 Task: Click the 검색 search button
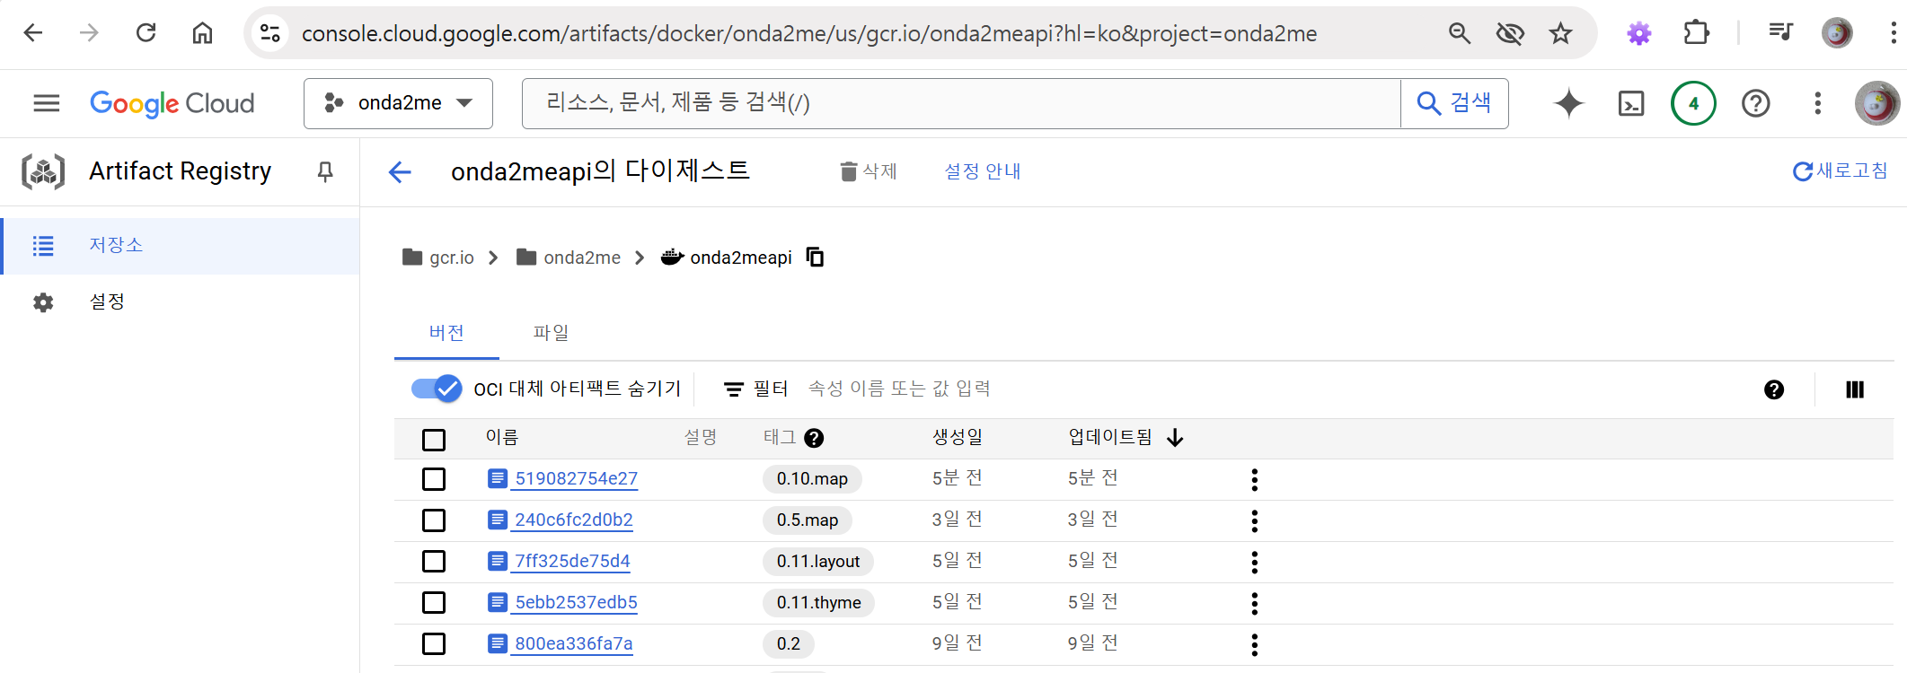click(1454, 103)
